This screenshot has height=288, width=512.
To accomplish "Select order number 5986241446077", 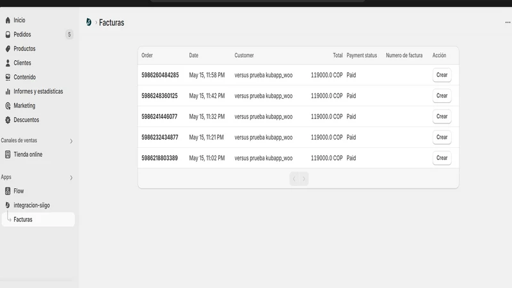I will click(x=159, y=116).
